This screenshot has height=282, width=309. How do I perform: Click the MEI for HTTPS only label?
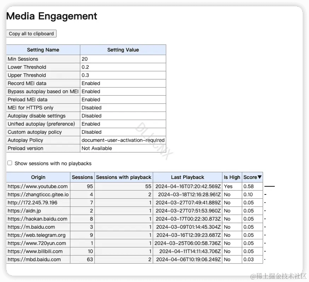click(30, 108)
